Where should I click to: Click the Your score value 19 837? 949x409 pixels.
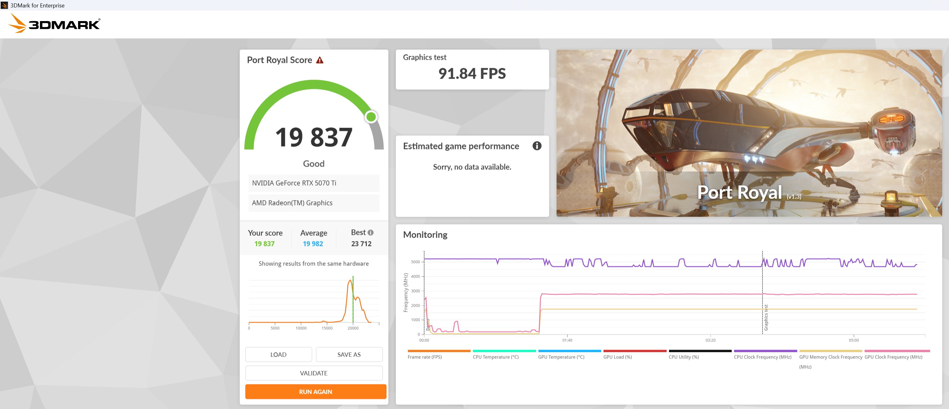[265, 244]
